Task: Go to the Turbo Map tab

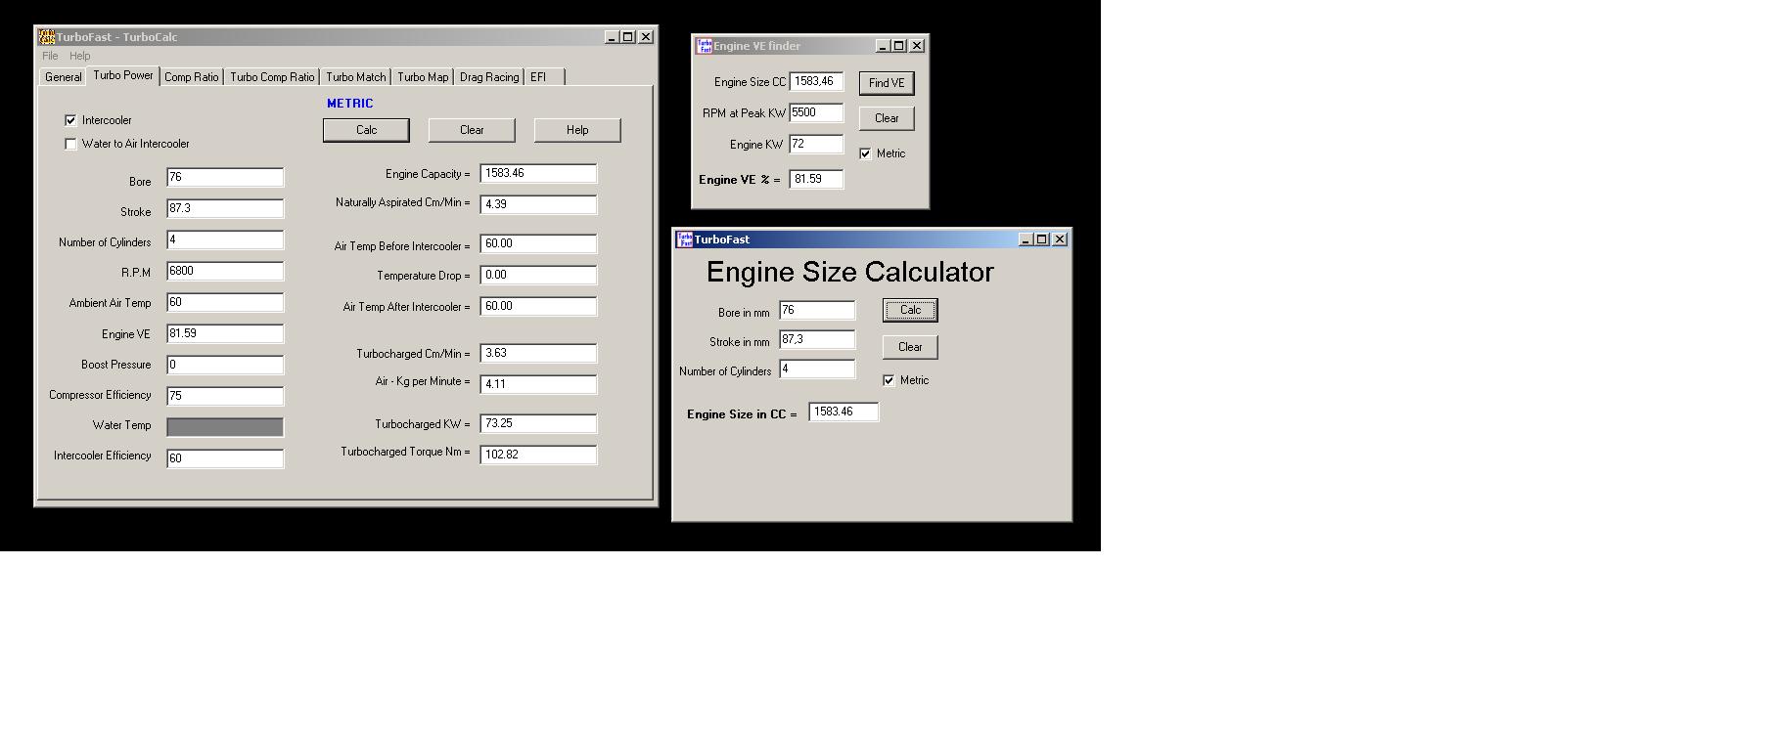Action: pyautogui.click(x=423, y=77)
